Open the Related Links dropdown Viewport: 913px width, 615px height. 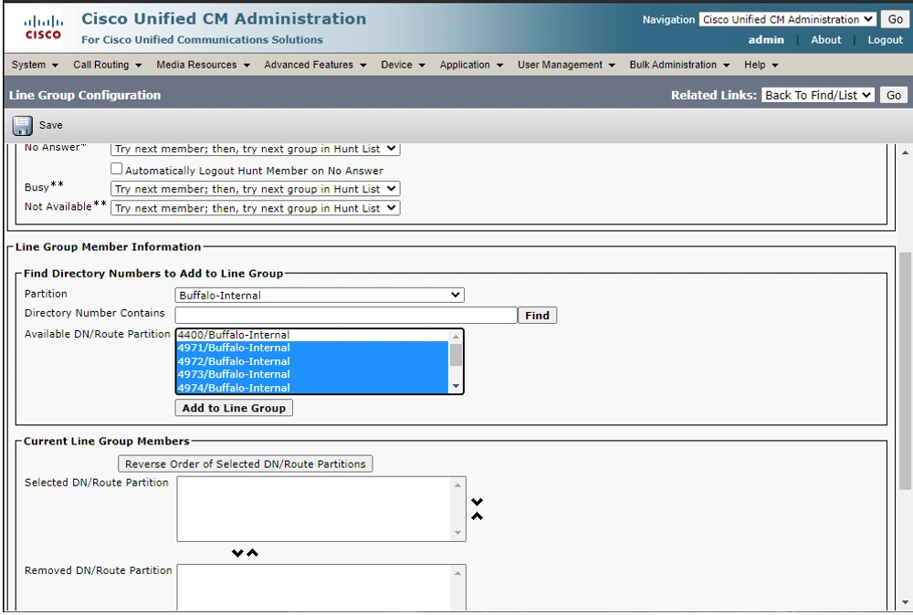point(817,95)
